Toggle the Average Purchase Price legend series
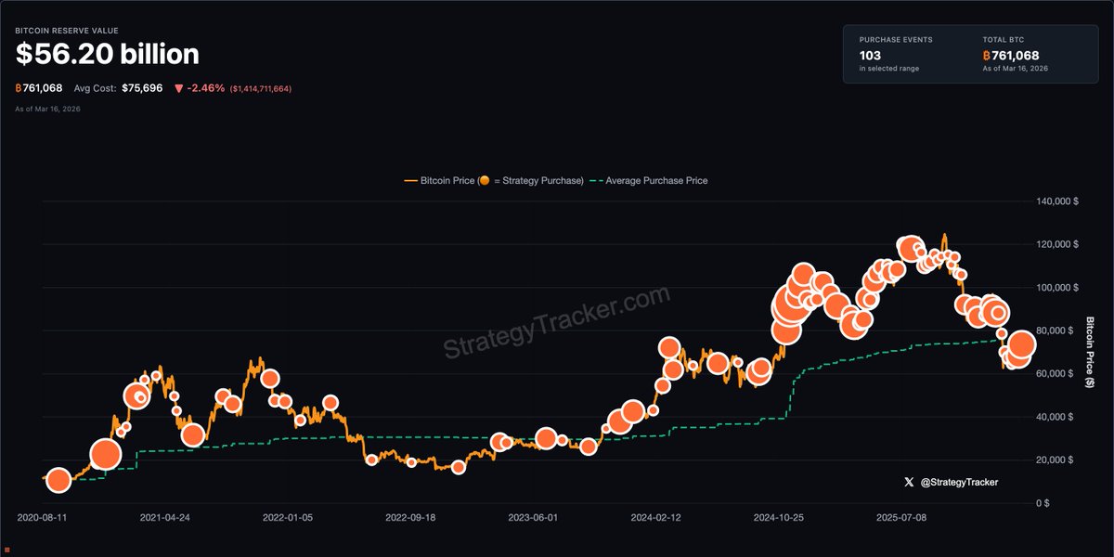 [x=656, y=181]
